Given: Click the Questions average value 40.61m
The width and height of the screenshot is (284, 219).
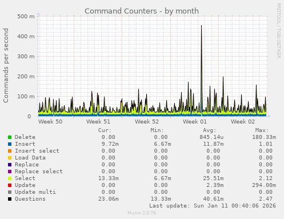Looking at the screenshot, I should [213, 199].
